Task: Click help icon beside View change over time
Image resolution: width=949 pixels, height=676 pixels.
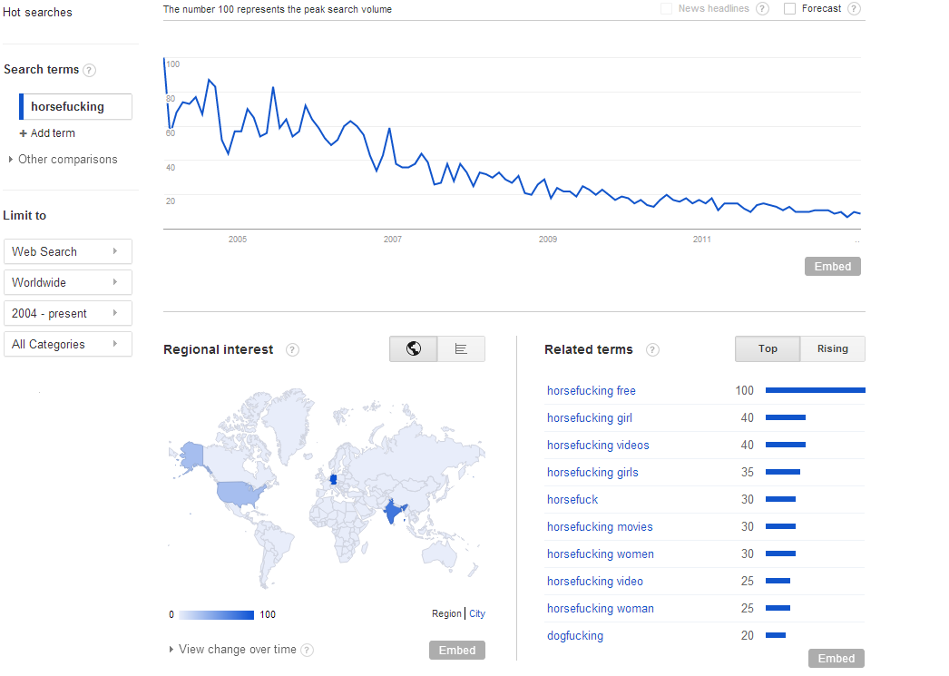Action: pyautogui.click(x=308, y=650)
